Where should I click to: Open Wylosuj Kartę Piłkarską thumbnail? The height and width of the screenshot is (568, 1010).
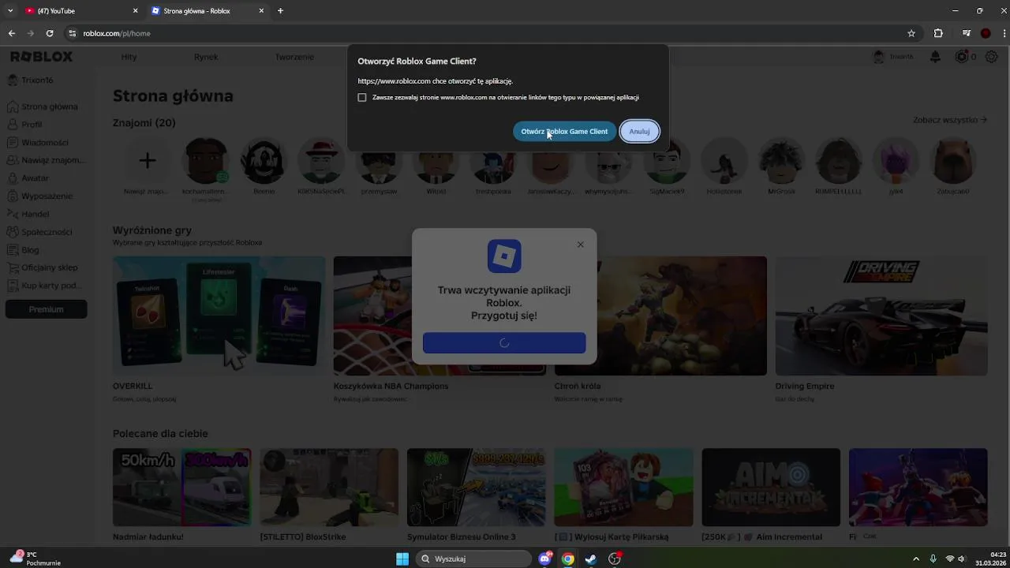click(x=623, y=487)
